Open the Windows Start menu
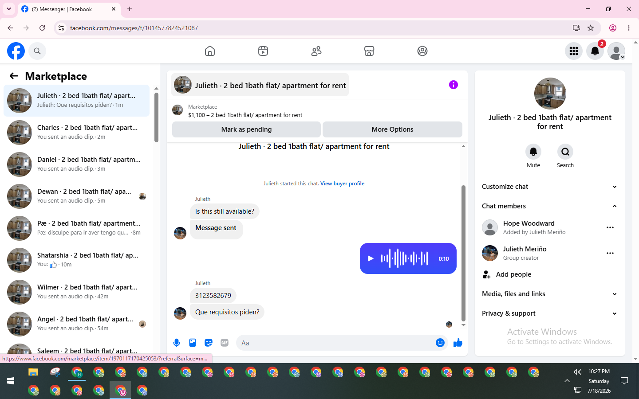Image resolution: width=639 pixels, height=399 pixels. tap(11, 381)
